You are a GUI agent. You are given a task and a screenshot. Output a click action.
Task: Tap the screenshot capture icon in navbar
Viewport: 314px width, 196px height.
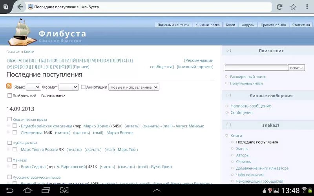(64, 190)
